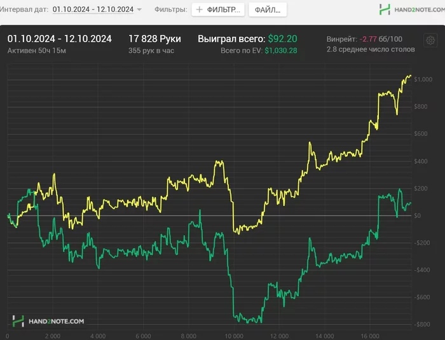Image resolution: width=445 pixels, height=340 pixels.
Task: Open the graph settings gear icon
Action: pyautogui.click(x=430, y=41)
